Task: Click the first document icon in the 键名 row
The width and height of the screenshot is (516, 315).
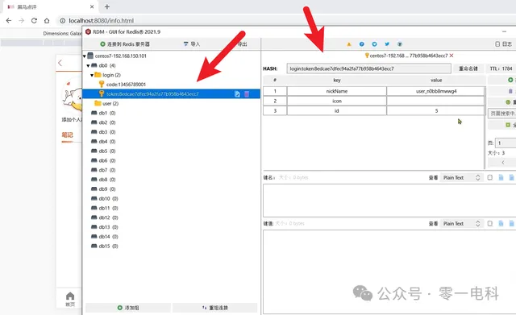Action: [501, 177]
